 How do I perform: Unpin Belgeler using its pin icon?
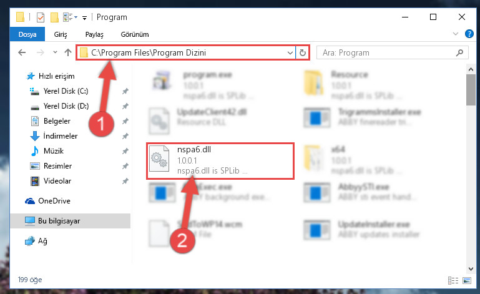125,121
